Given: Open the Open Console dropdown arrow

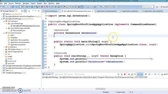Looking at the screenshot, I should pyautogui.click(x=158, y=74).
